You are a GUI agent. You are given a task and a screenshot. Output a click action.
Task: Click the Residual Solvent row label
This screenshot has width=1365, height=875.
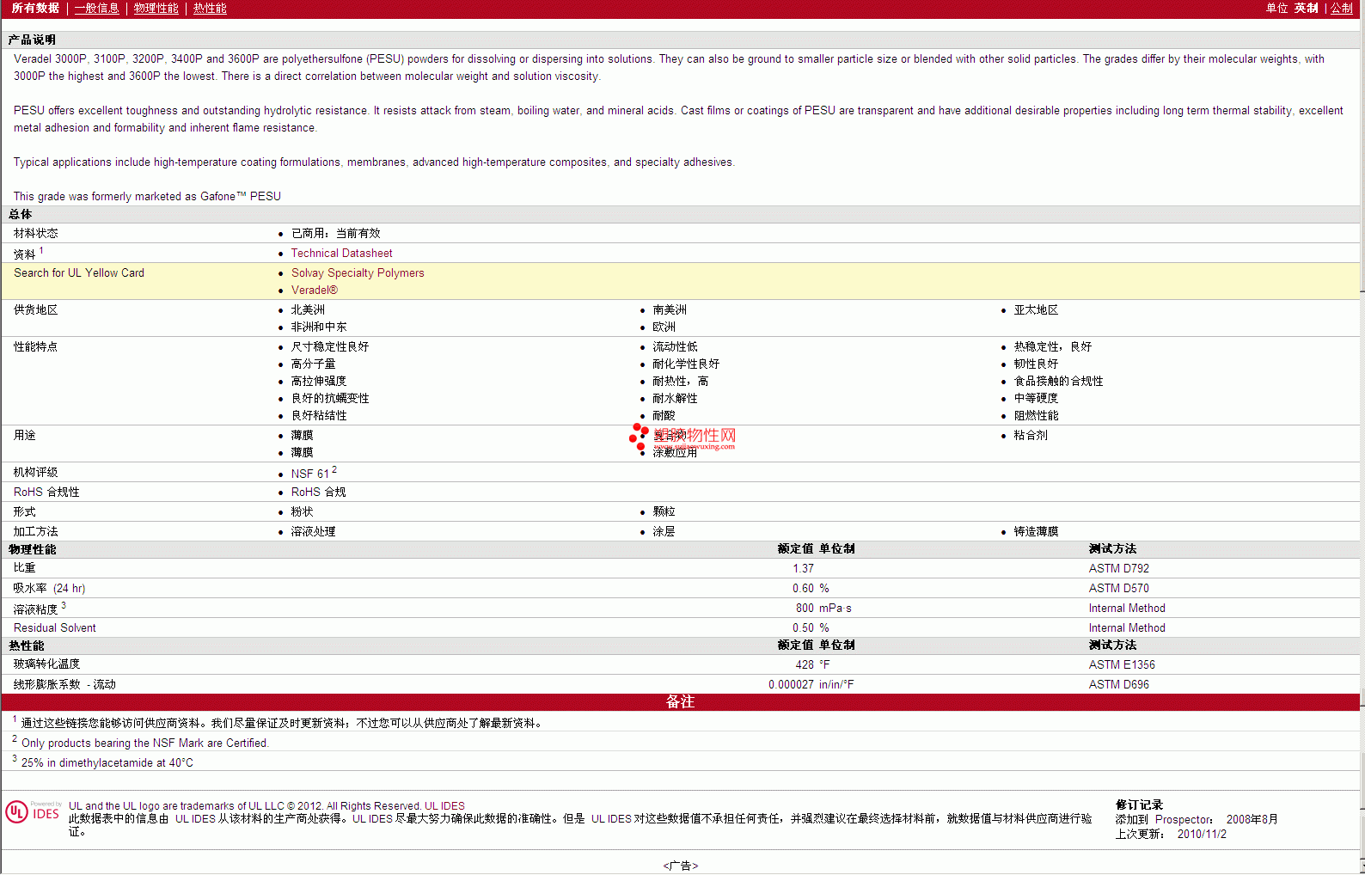point(55,627)
